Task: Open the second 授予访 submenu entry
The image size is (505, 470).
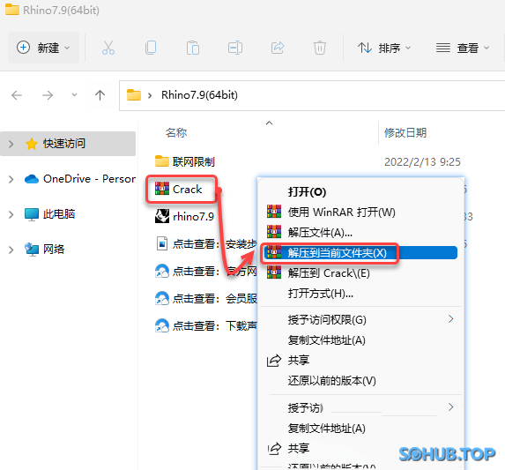Action: tap(360, 407)
